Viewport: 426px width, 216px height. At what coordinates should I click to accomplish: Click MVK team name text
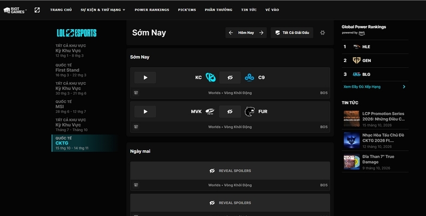[196, 111]
